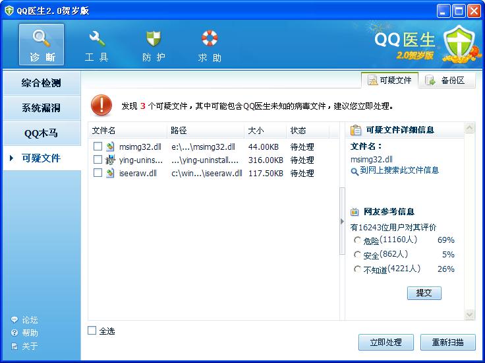Click the size value 316.00KB
Screen dimensions: 485x363
click(x=266, y=160)
